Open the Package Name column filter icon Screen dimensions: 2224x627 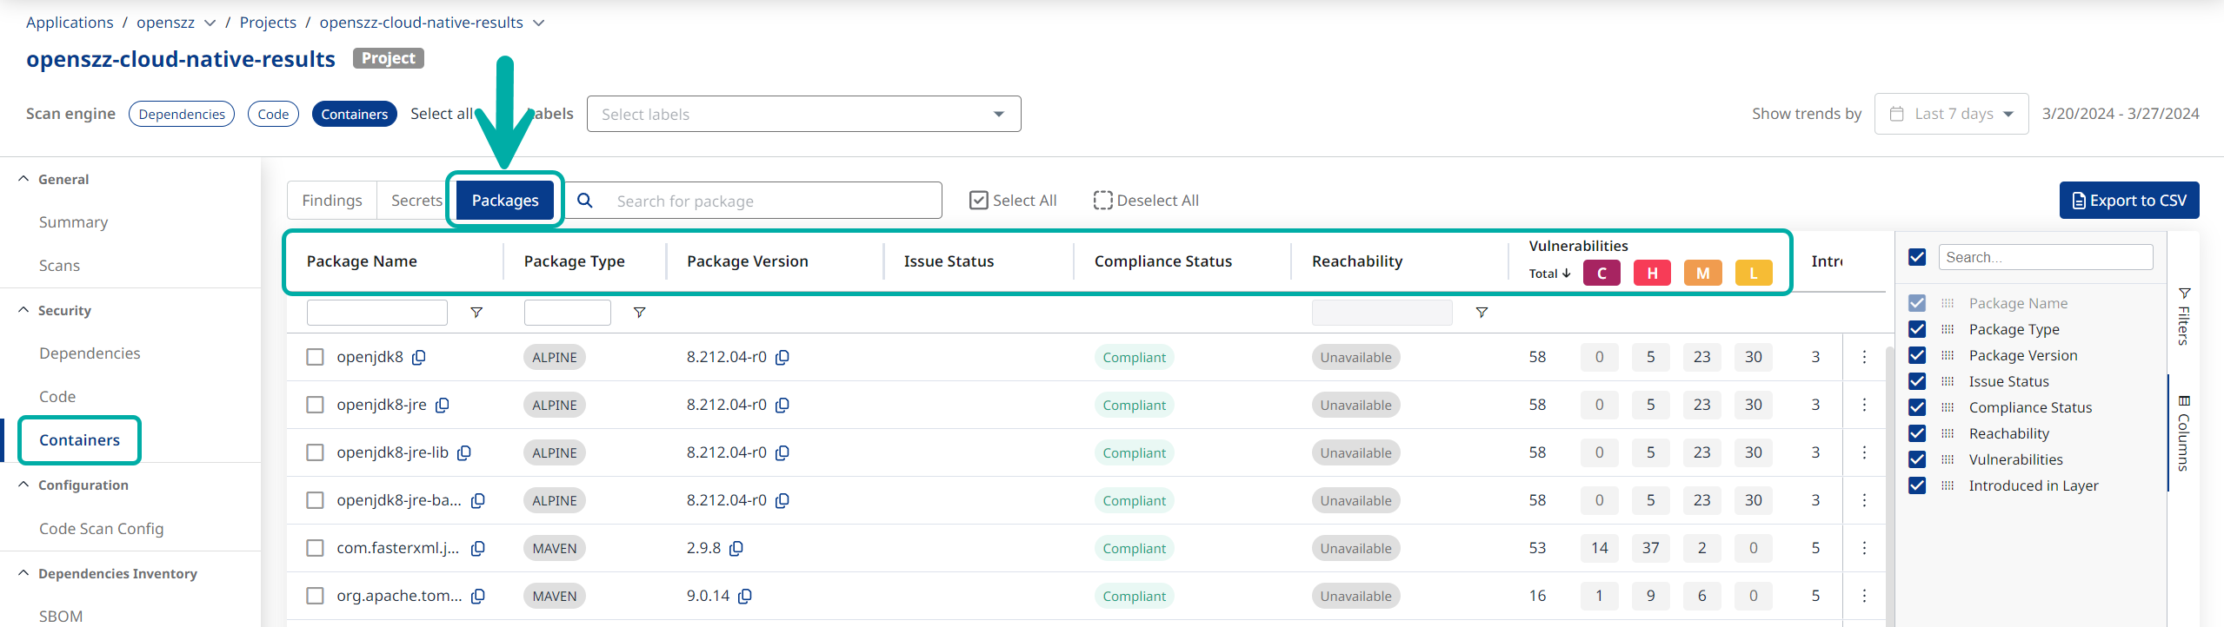pyautogui.click(x=476, y=313)
